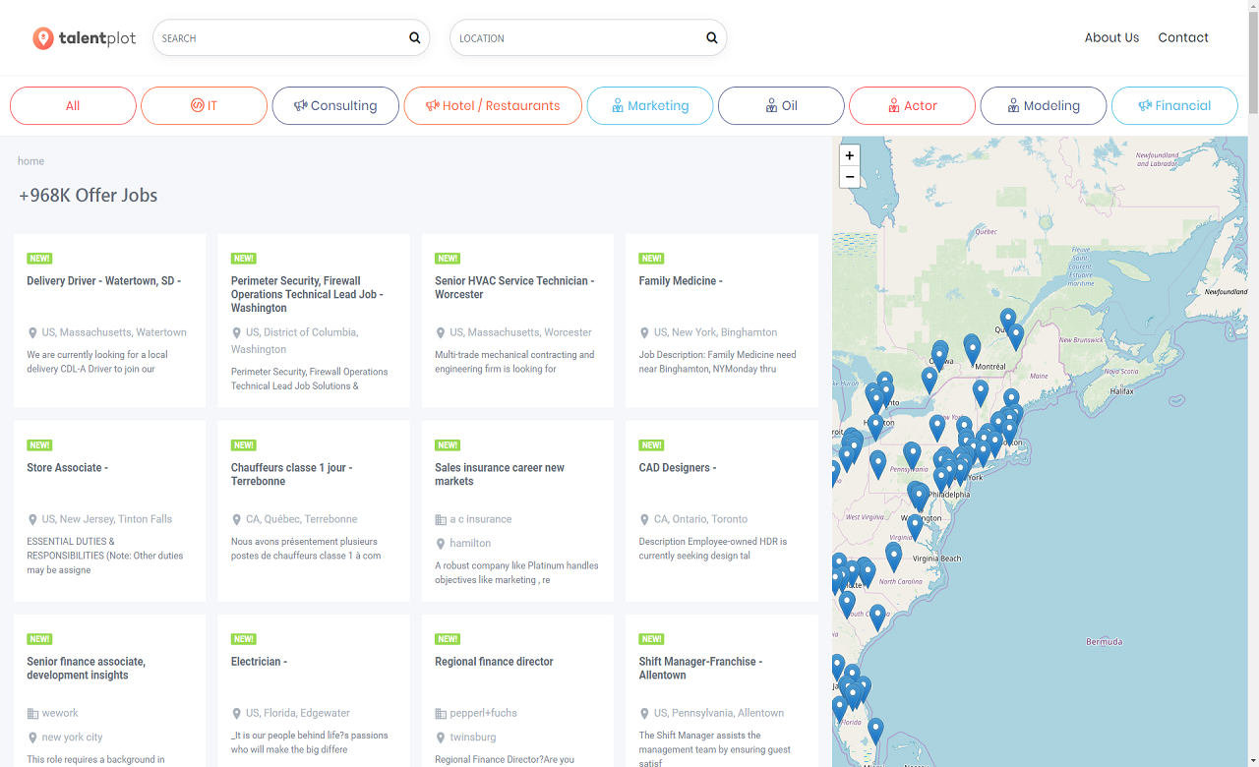Screen dimensions: 1259x767
Task: Click location pin icon beside New York, Binghamton
Action: [644, 333]
